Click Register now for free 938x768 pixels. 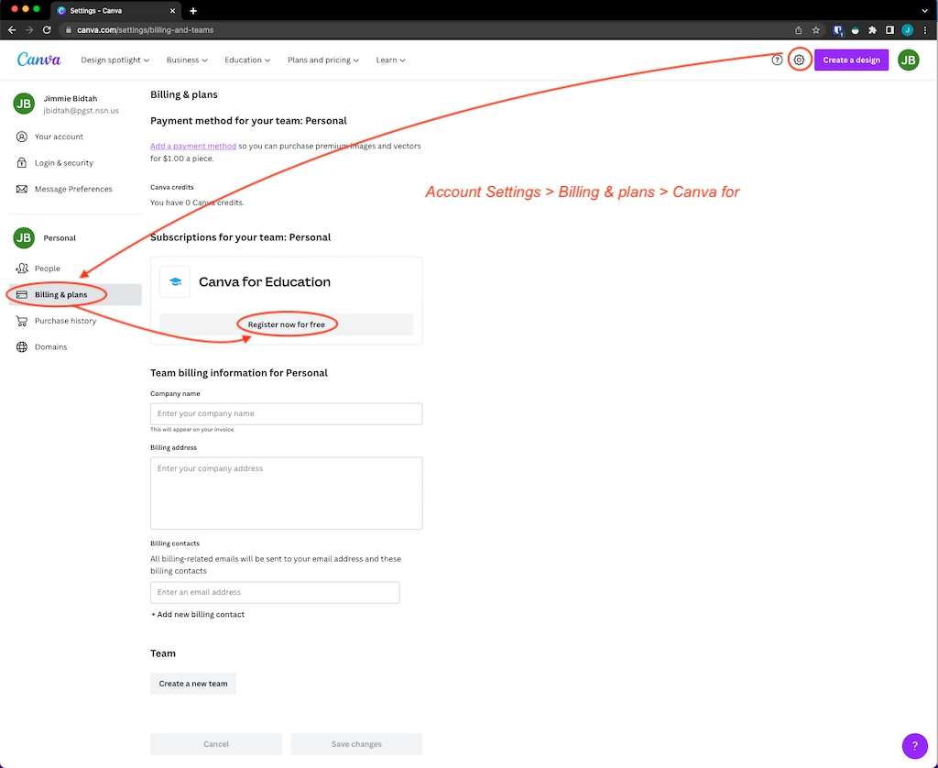point(287,324)
